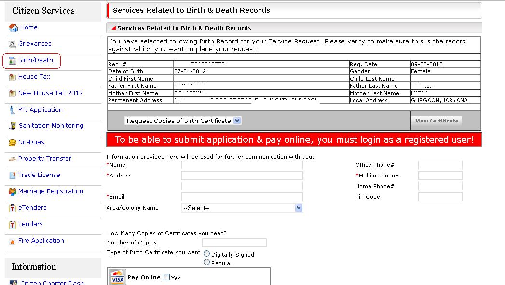Viewport: 505px width, 285px height.
Task: Click the No-Dues coins icon
Action: tap(12, 143)
